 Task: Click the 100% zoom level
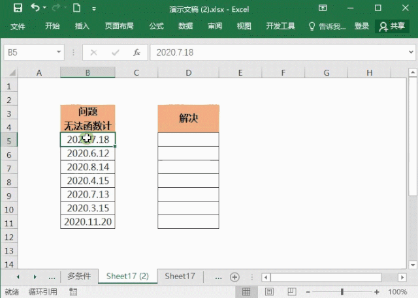(398, 292)
